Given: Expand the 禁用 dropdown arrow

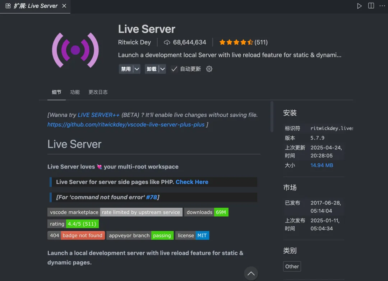Looking at the screenshot, I should pyautogui.click(x=137, y=69).
